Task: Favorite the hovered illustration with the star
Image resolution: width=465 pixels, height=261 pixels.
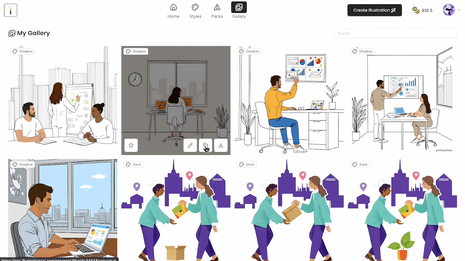Action: 131,145
